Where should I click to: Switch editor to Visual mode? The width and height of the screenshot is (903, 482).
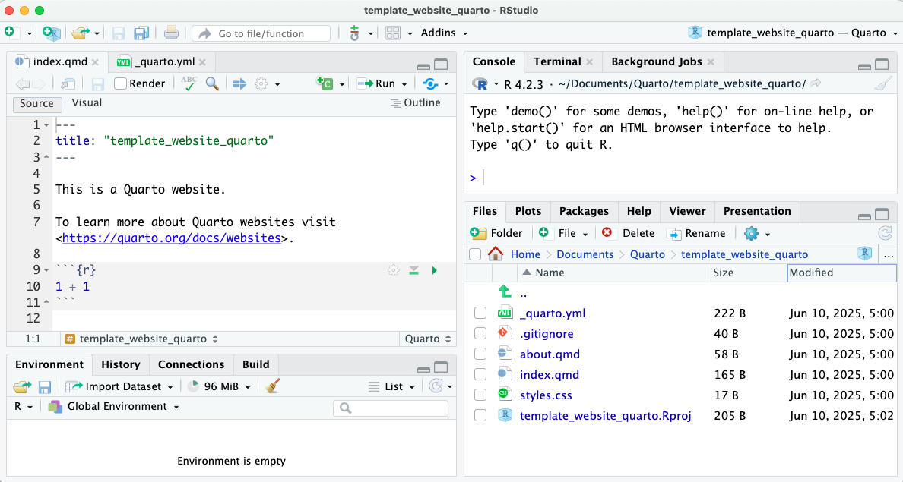click(87, 103)
